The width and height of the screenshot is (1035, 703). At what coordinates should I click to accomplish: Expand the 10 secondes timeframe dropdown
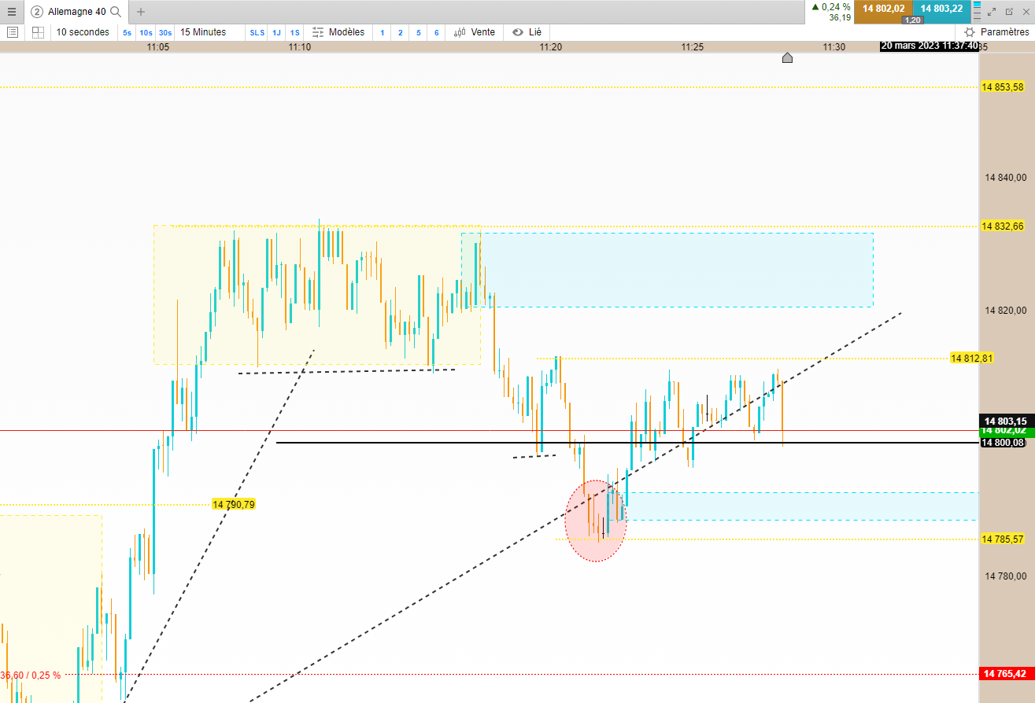[x=83, y=32]
